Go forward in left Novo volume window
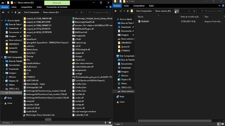The height and width of the screenshot is (126, 225). click(8, 13)
